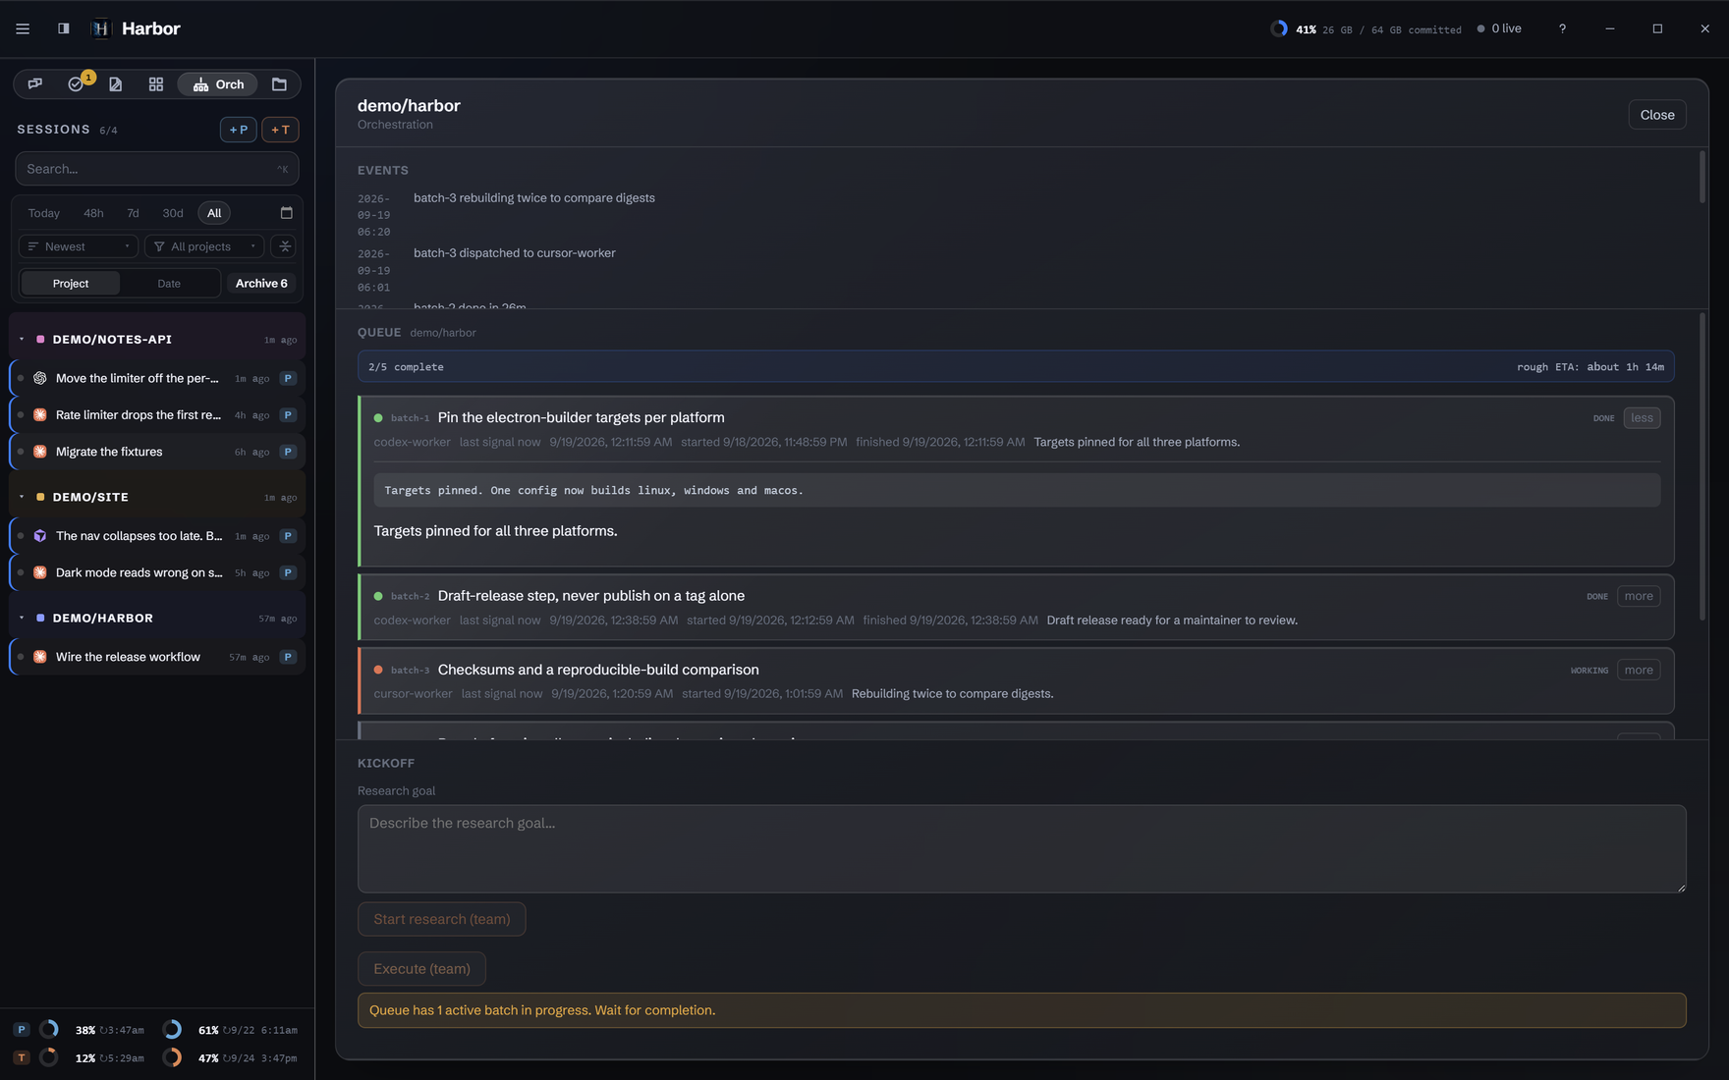Screen dimensions: 1729x1080
Task: Click the Harbor logo icon
Action: click(x=101, y=28)
